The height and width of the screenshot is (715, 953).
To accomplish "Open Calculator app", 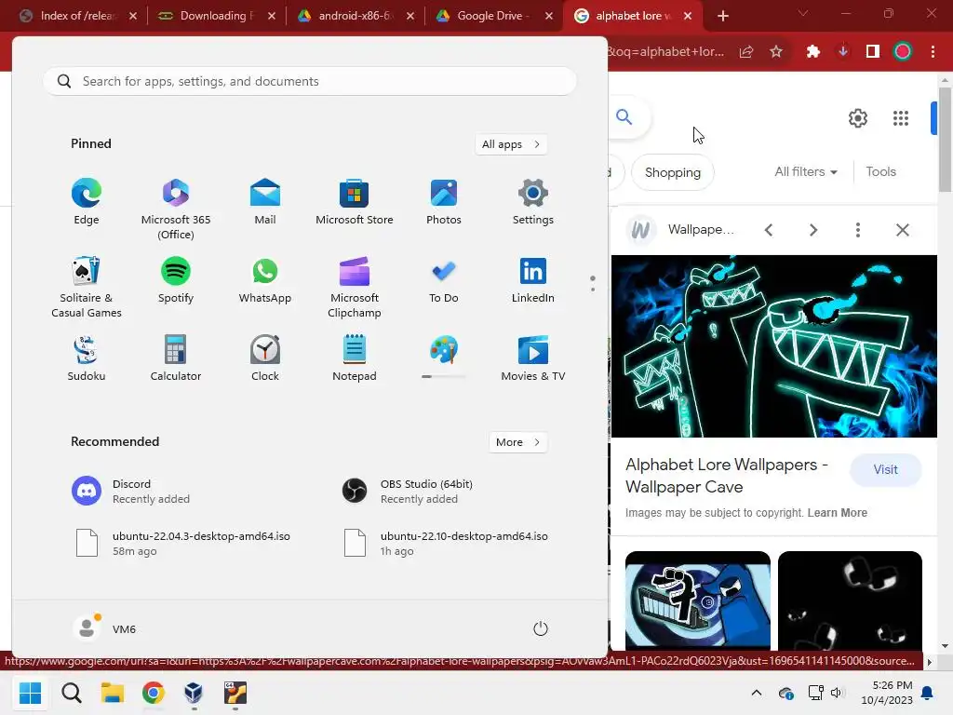I will click(176, 358).
